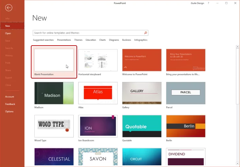240x167 pixels.
Task: Click the search magnifier icon
Action: coord(146,33)
